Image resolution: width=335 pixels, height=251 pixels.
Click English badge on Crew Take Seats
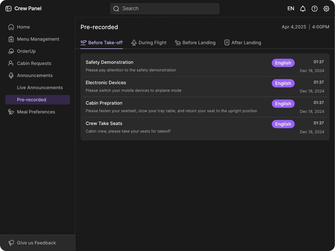(283, 124)
